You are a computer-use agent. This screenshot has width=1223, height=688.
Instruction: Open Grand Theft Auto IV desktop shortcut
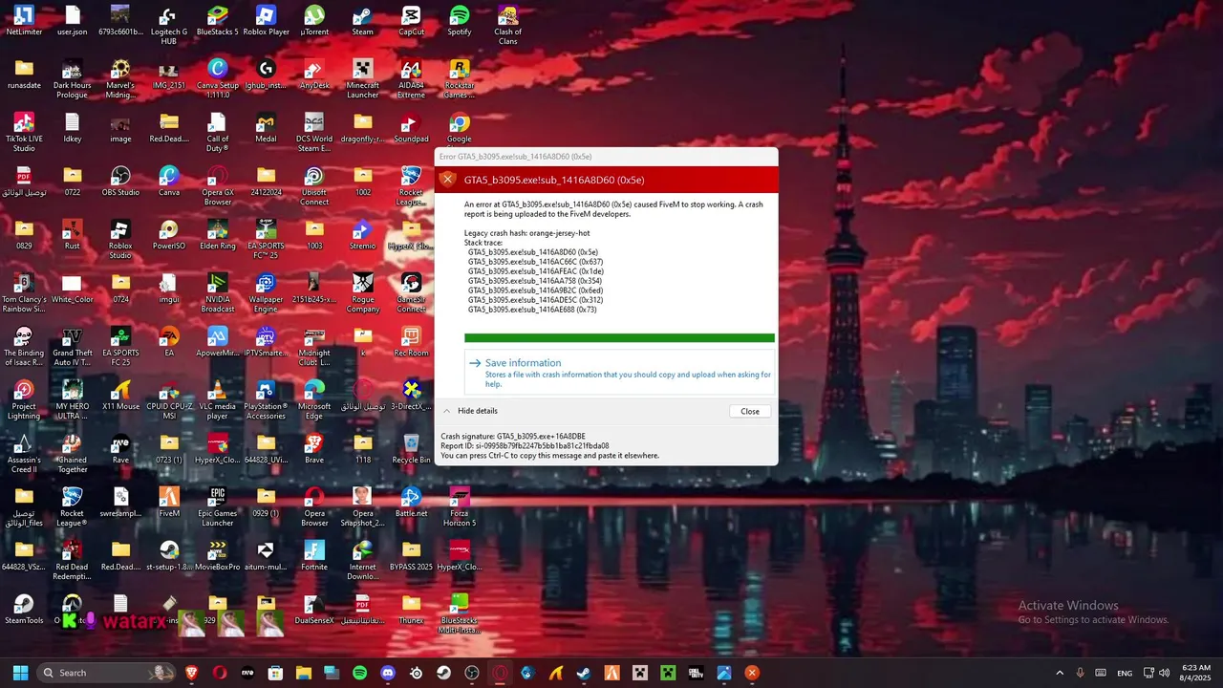(73, 346)
